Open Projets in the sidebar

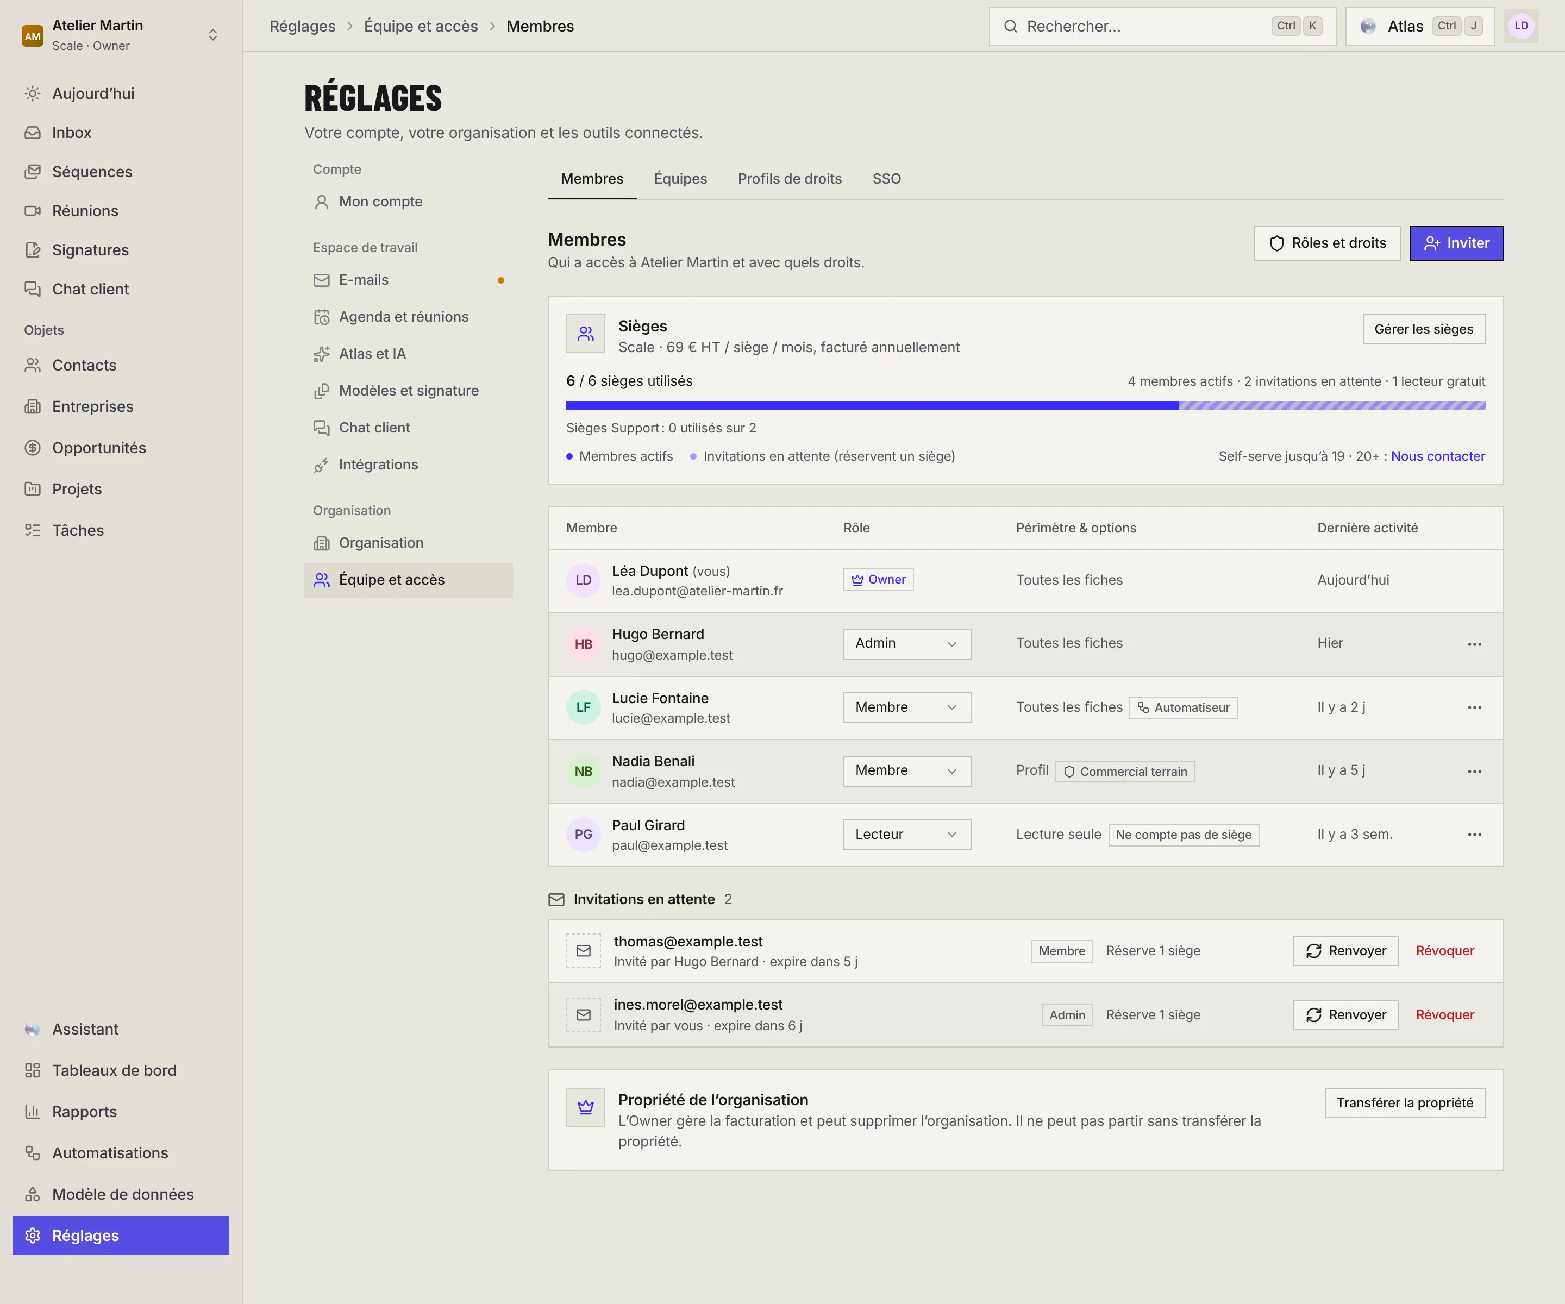[121, 489]
